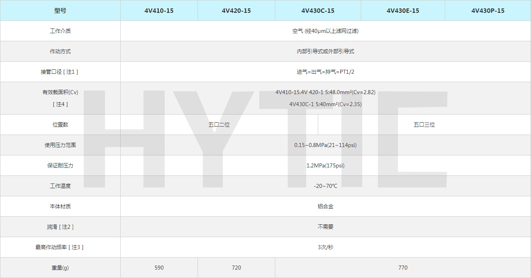Click the 本体材质 row label
The image size is (531, 278).
(x=60, y=206)
